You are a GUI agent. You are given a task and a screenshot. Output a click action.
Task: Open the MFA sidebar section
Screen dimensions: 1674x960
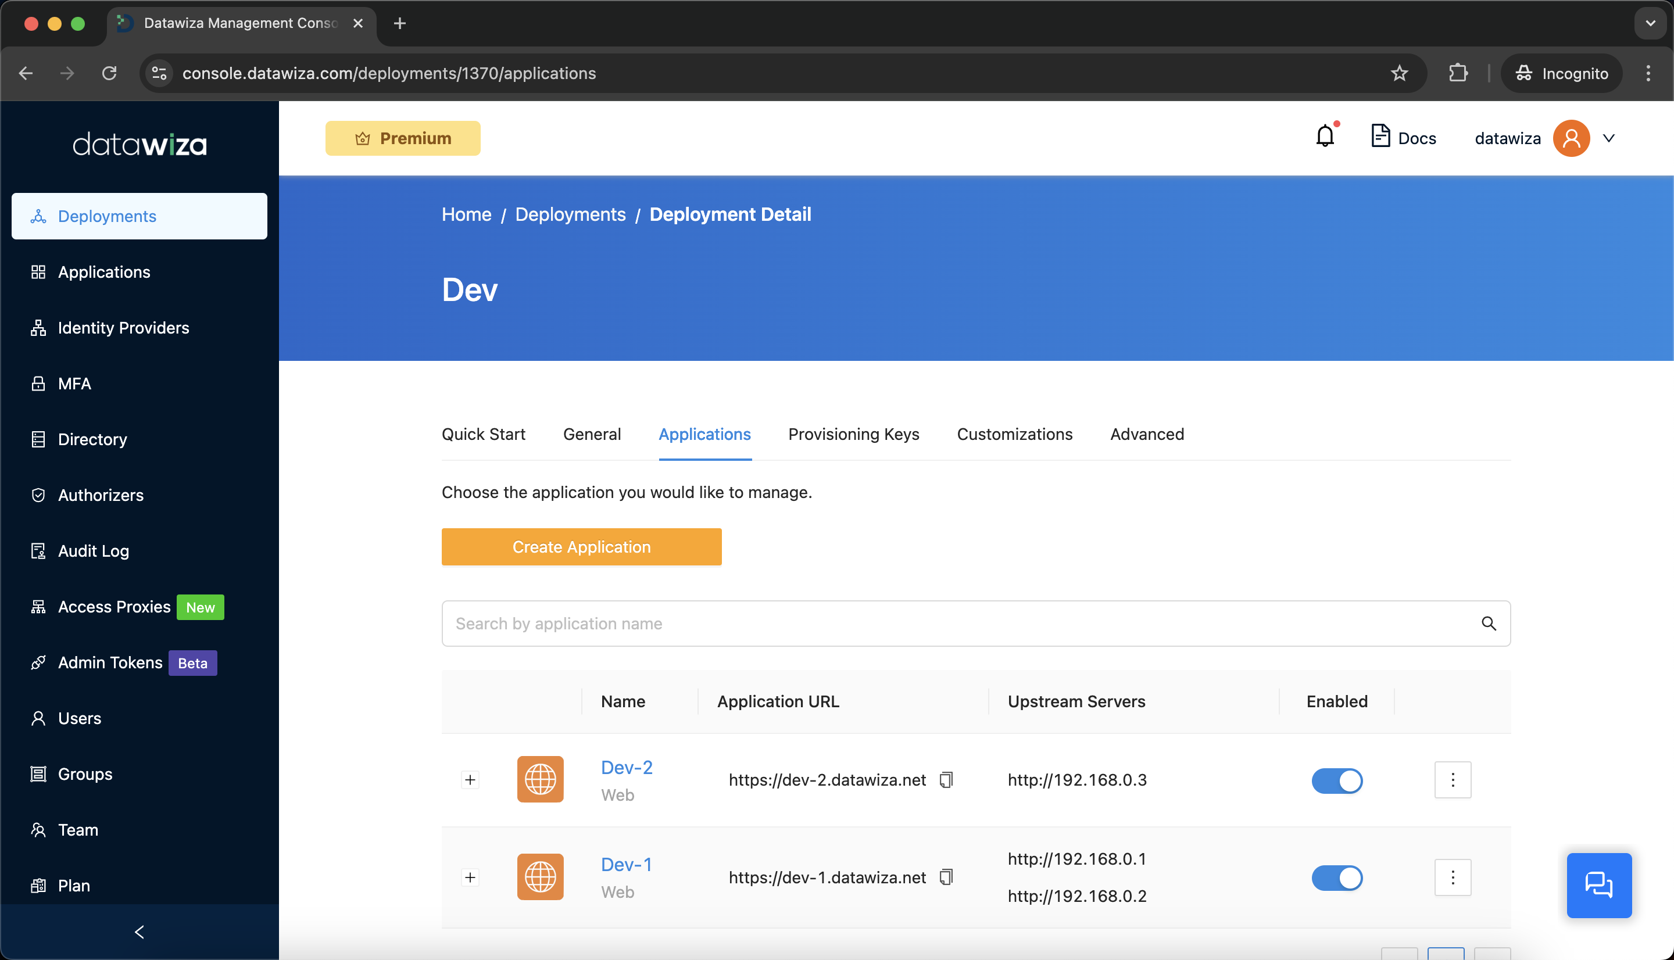tap(139, 384)
